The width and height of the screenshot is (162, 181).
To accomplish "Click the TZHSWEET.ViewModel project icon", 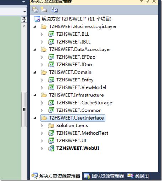I will [x=51, y=87].
